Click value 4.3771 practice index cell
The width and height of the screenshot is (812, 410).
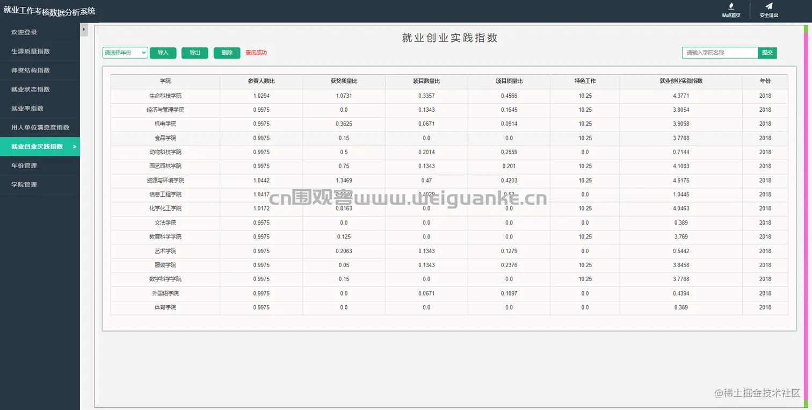[681, 96]
